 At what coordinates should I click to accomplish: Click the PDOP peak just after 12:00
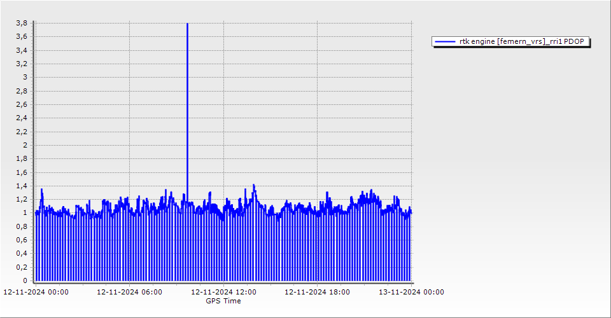(254, 186)
